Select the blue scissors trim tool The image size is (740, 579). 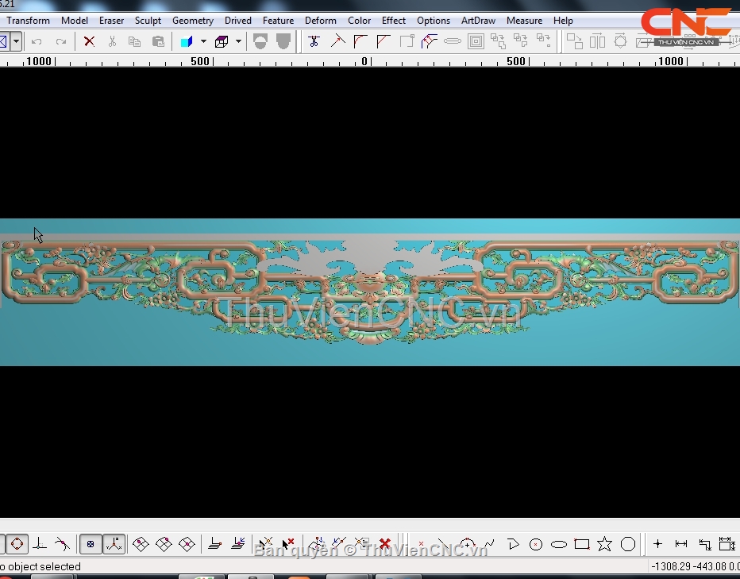314,41
